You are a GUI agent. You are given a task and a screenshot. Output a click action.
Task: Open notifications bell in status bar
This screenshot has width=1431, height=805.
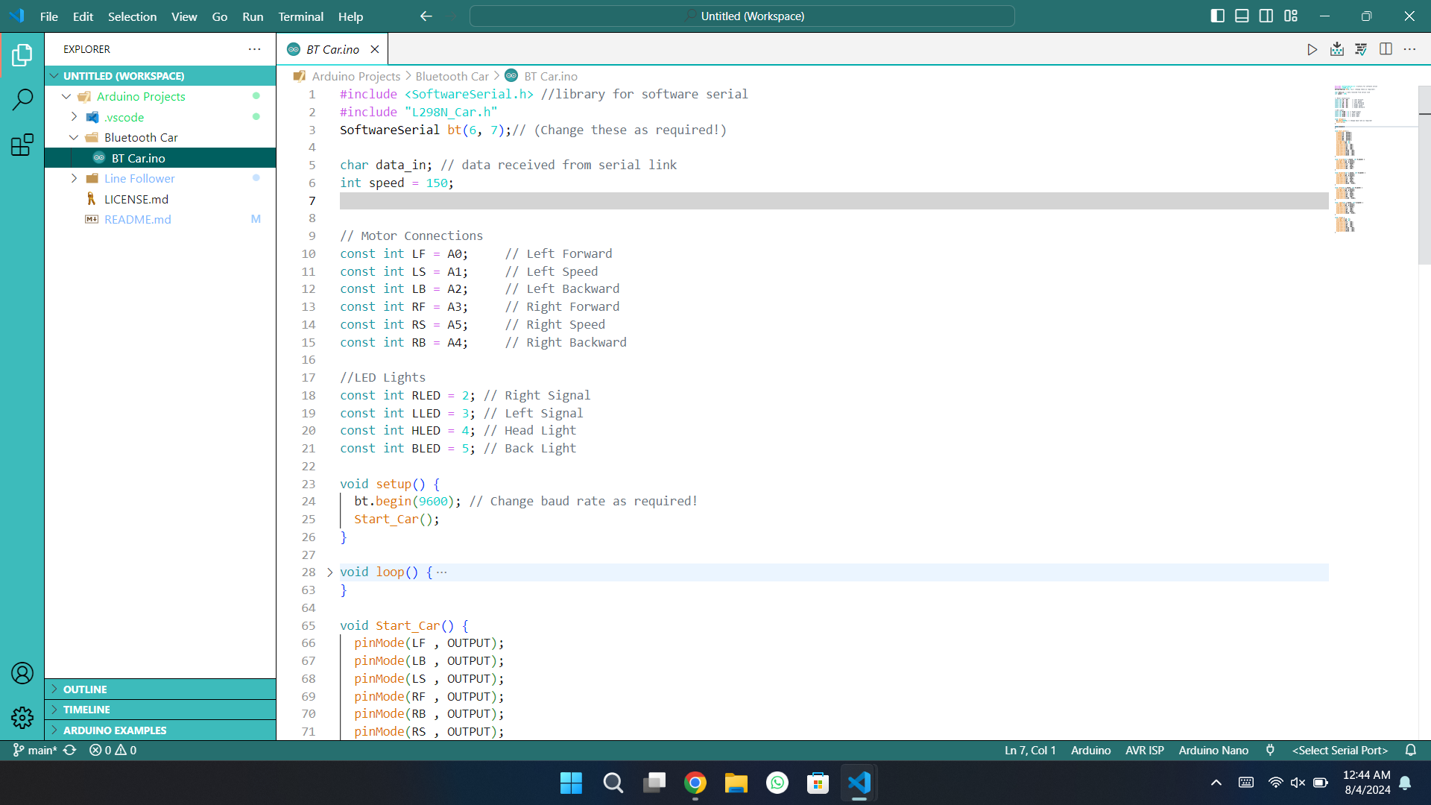[1410, 750]
